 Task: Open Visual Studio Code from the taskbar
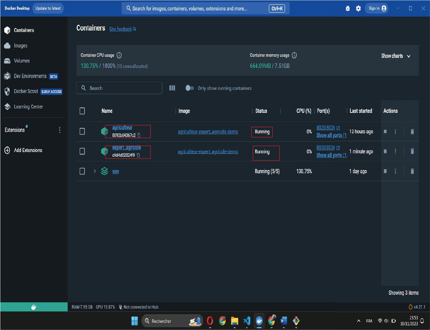(x=246, y=321)
